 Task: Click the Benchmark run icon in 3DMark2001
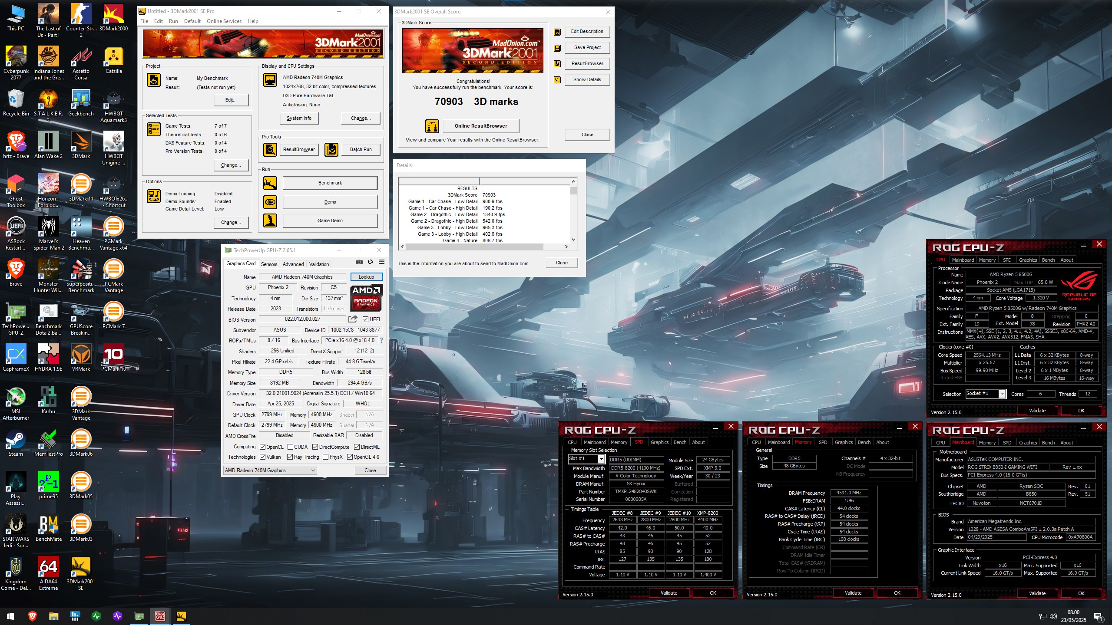pos(270,183)
